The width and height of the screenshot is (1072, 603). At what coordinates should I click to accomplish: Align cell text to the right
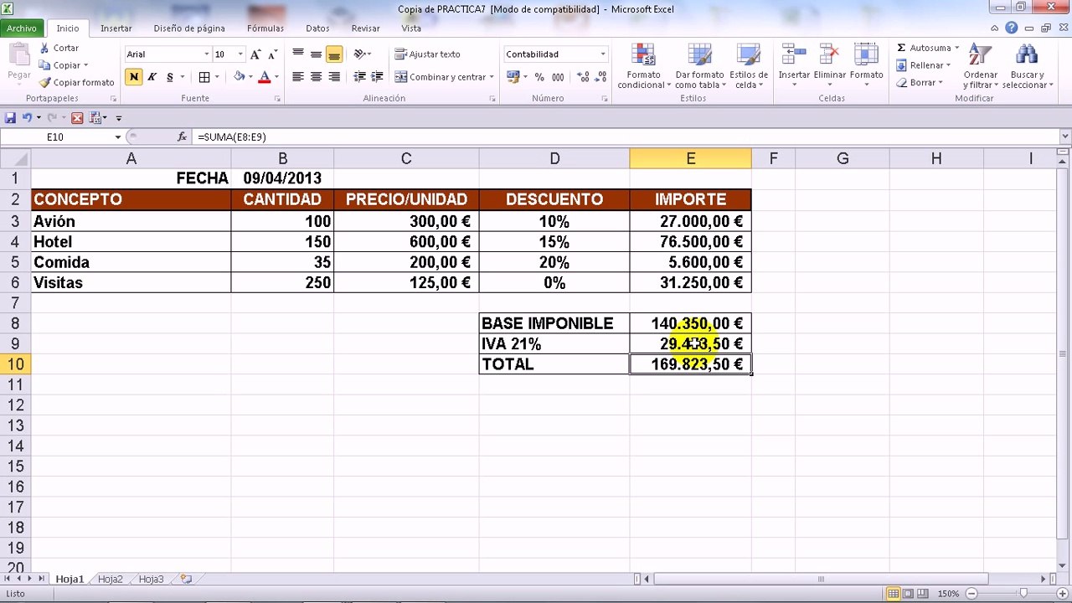coord(334,77)
